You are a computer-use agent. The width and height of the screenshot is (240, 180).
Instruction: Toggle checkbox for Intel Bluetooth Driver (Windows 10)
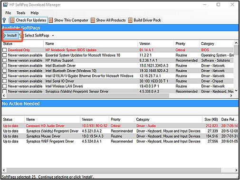(5, 71)
